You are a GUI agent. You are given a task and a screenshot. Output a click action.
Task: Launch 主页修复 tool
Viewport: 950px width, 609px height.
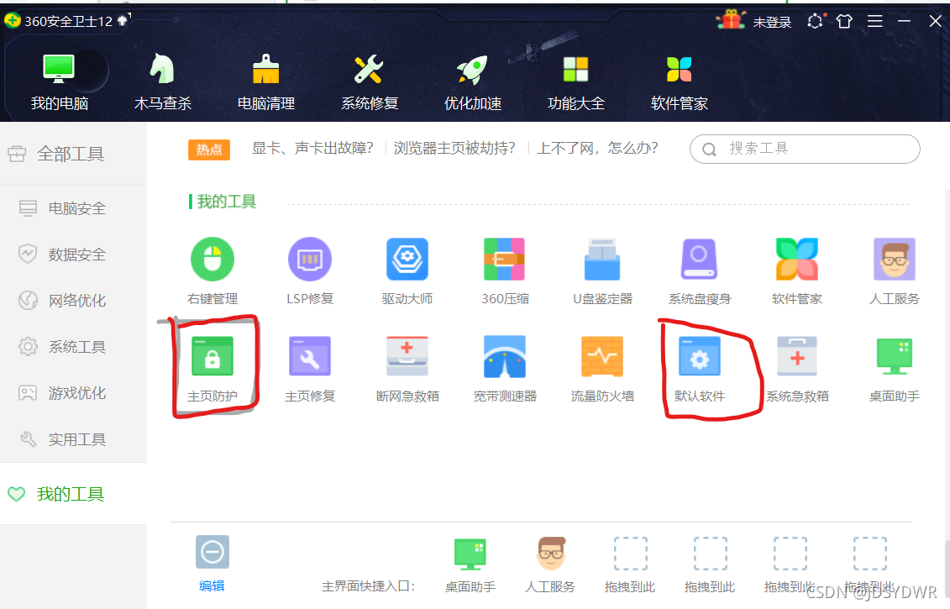(x=310, y=369)
